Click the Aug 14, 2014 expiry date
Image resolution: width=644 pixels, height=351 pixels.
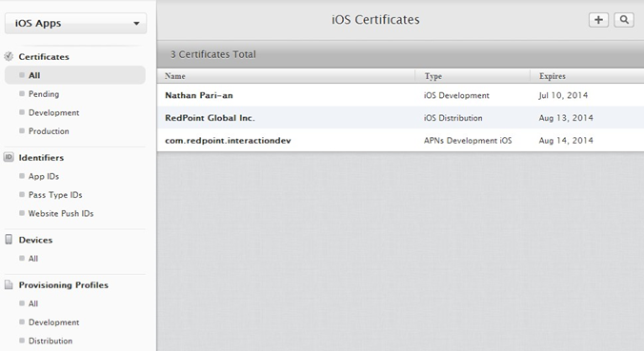[566, 140]
